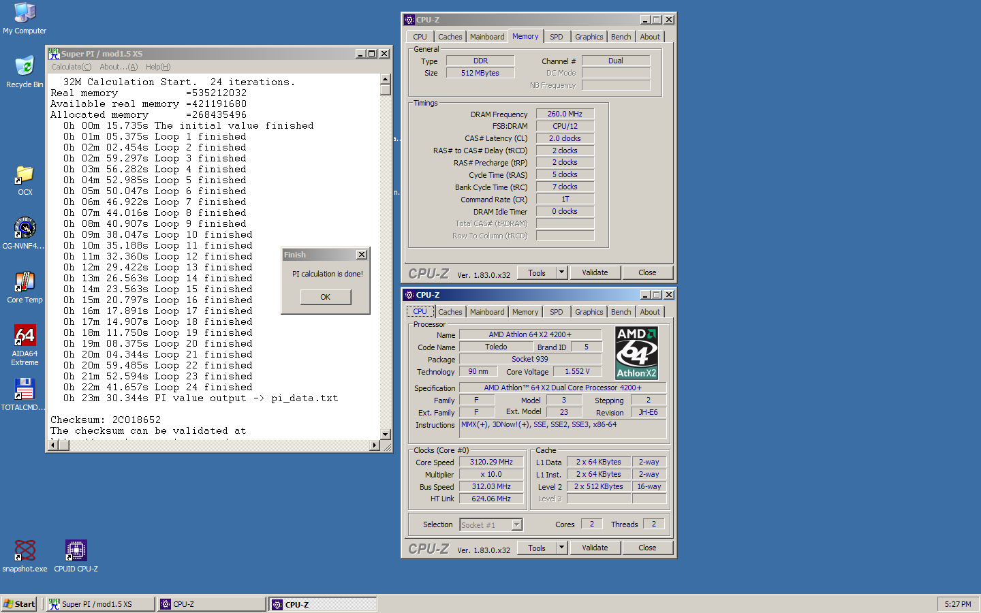The image size is (981, 613).
Task: Expand Tools dropdown arrow in lower CPU-Z
Action: tap(562, 548)
